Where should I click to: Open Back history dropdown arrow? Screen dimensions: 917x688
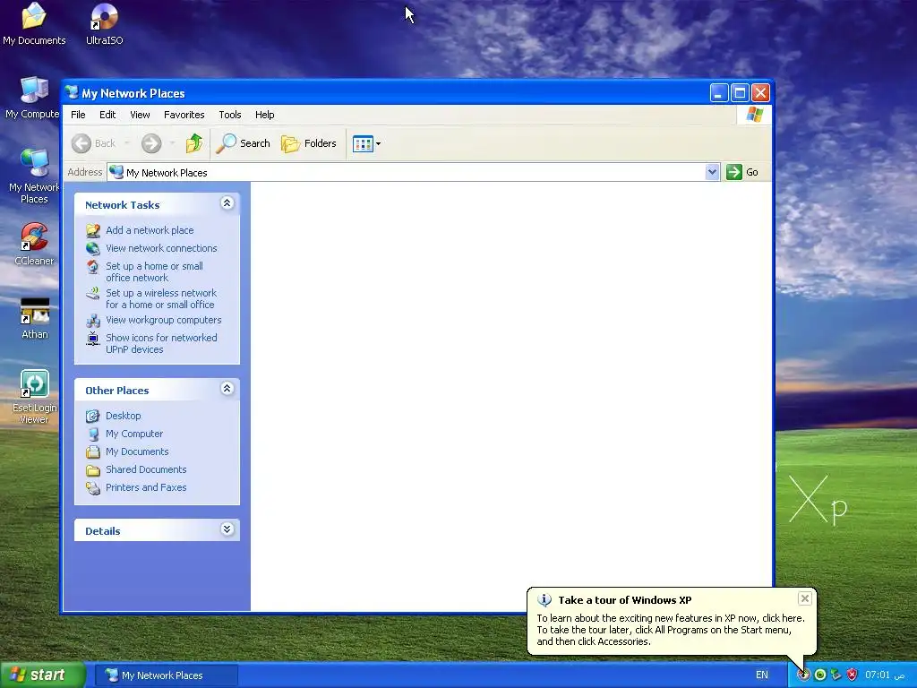[x=126, y=143]
